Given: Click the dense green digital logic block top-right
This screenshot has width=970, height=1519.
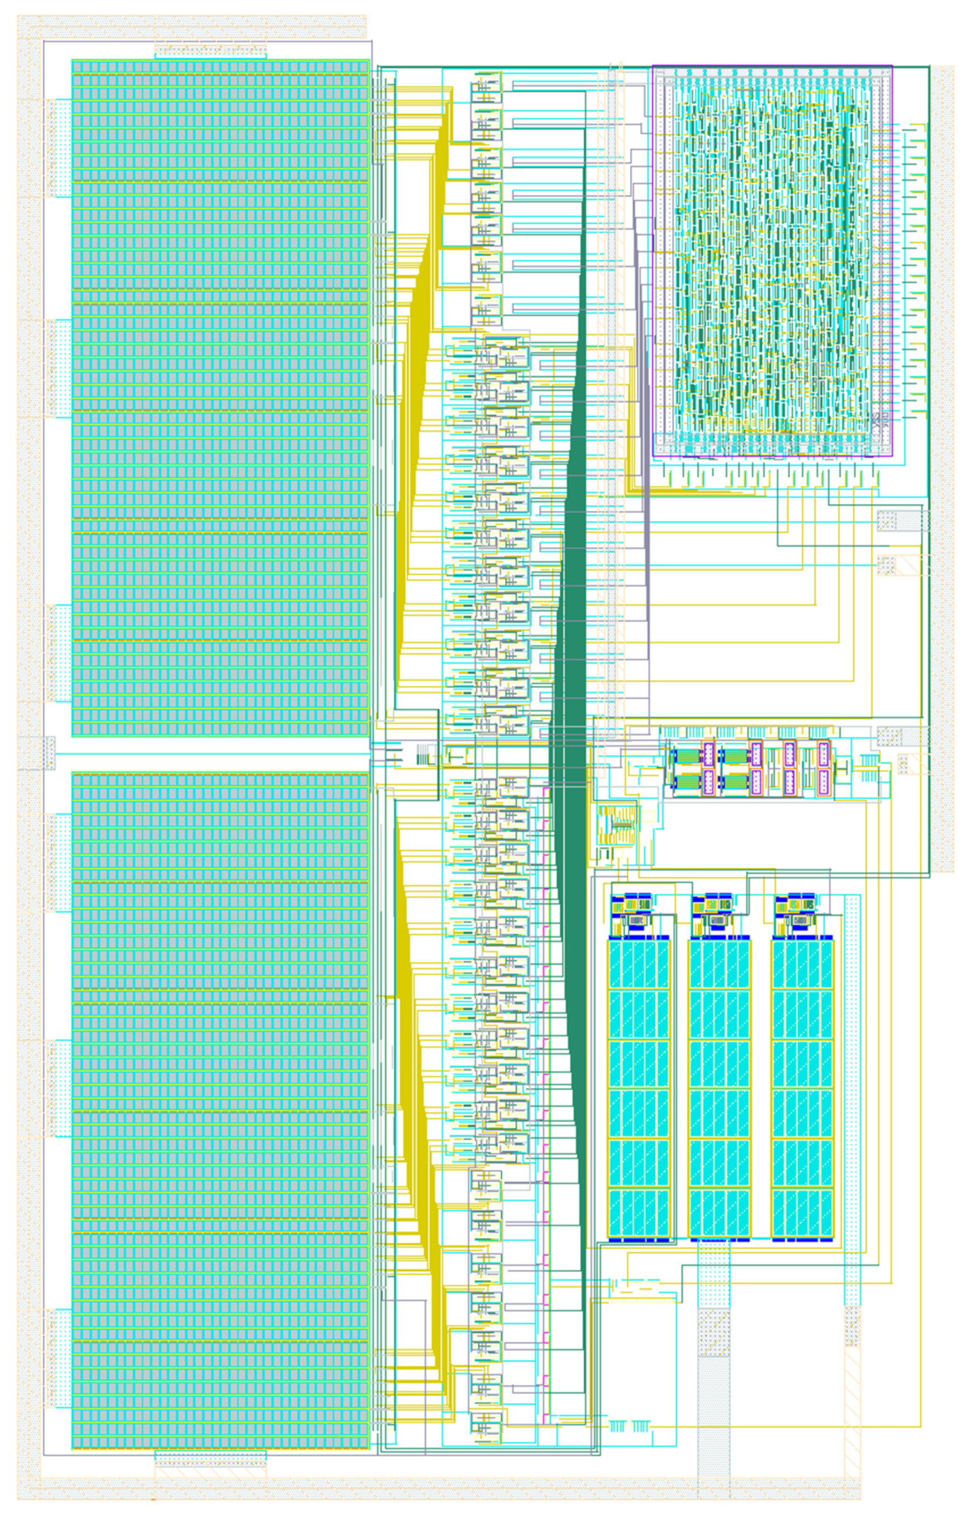Looking at the screenshot, I should coord(775,265).
